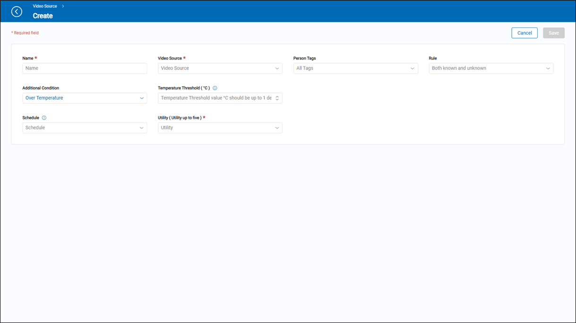
Task: Click the Create page title
Action: click(x=42, y=16)
